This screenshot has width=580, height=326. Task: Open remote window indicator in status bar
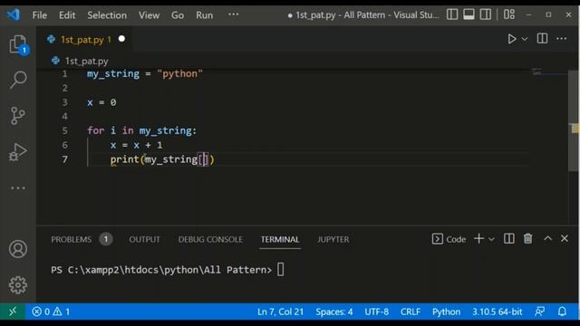click(x=13, y=312)
